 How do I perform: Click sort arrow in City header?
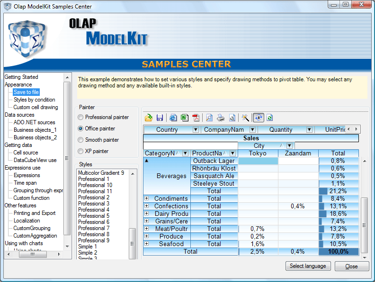(x=282, y=145)
